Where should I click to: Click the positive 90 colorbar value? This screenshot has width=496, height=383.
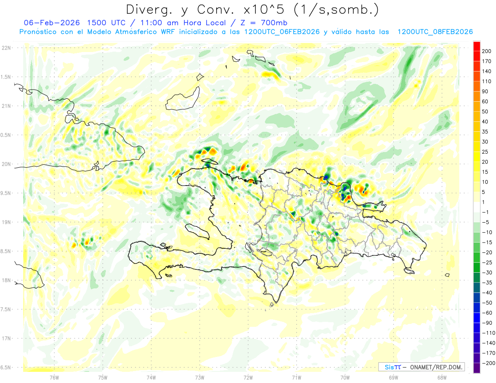coord(485,91)
